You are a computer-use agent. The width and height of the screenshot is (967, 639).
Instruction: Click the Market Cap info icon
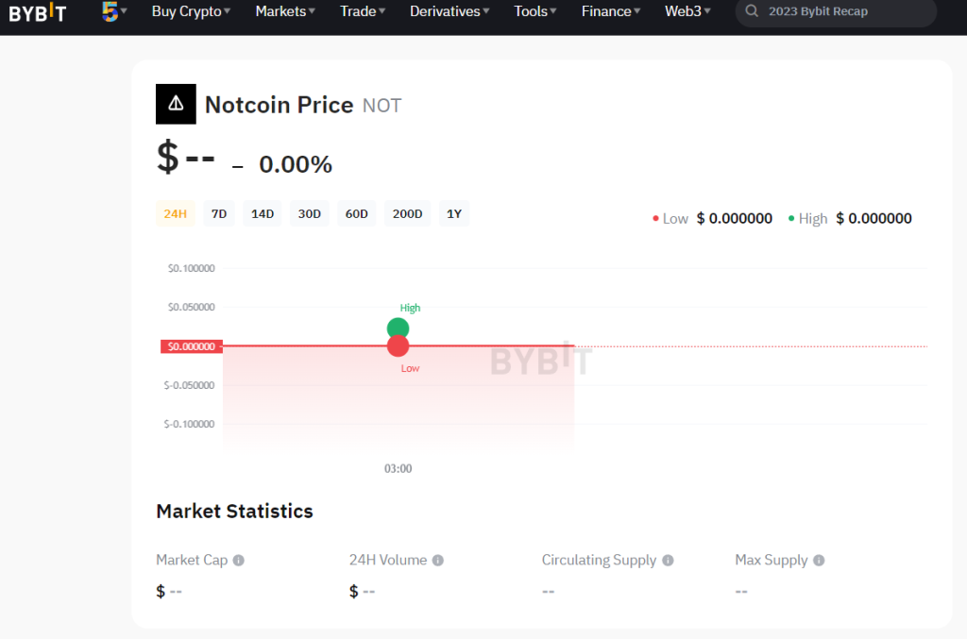click(239, 560)
